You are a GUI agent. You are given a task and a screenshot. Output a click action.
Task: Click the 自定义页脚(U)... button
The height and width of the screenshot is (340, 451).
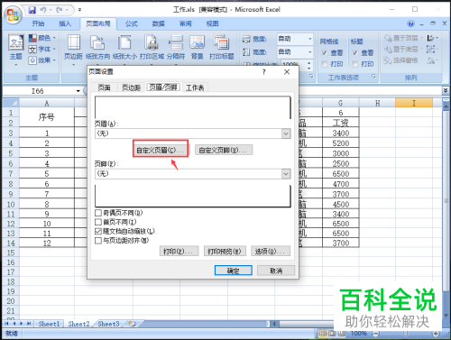224,150
